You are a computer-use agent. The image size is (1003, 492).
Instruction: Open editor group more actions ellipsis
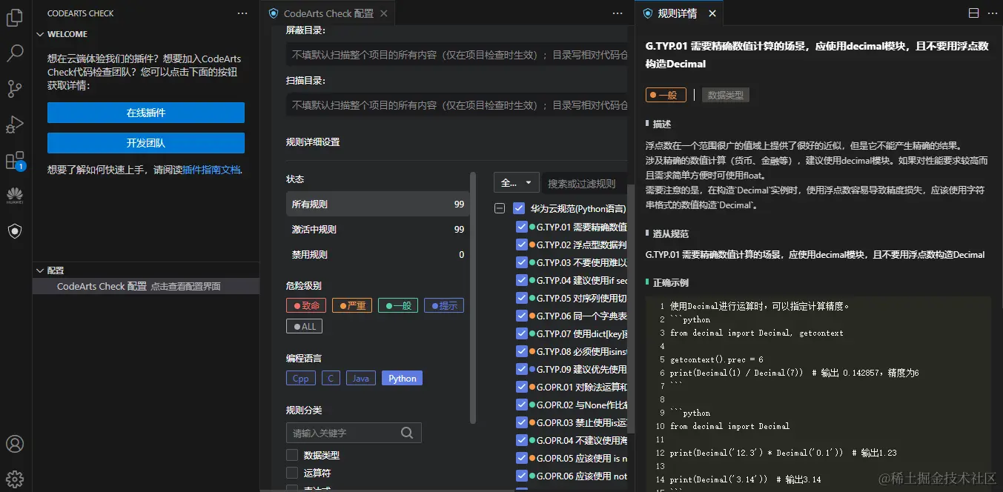click(x=618, y=13)
